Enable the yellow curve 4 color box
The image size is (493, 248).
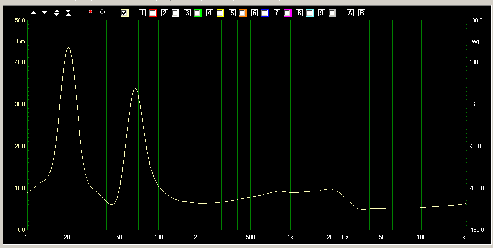220,13
